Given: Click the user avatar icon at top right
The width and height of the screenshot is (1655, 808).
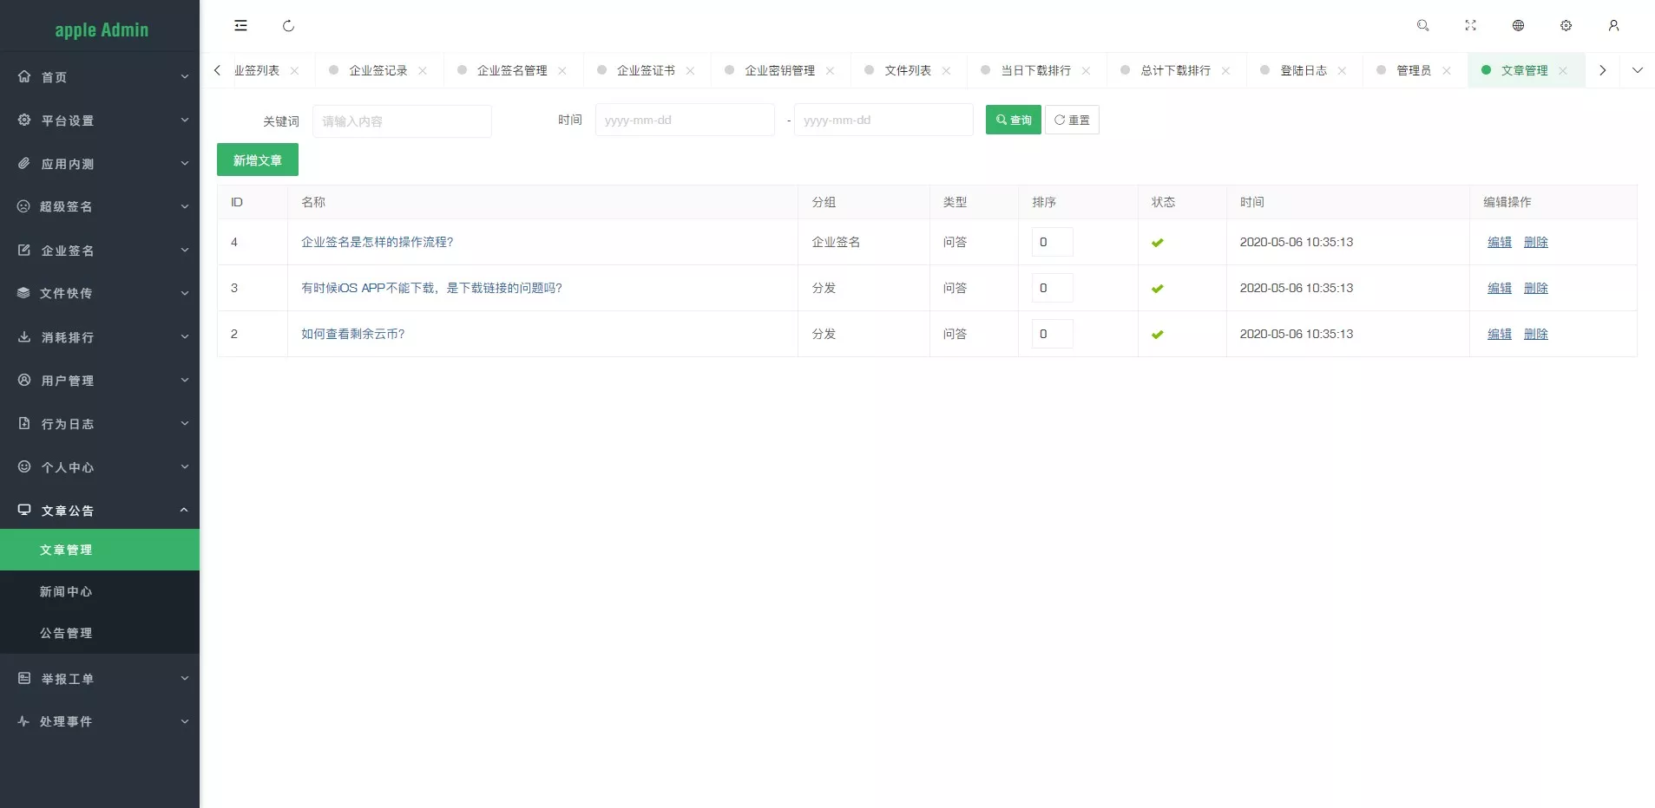Looking at the screenshot, I should pyautogui.click(x=1613, y=25).
